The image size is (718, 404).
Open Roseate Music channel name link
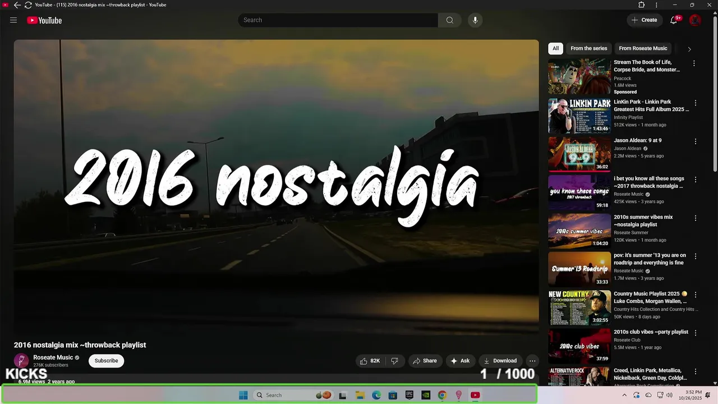(53, 357)
